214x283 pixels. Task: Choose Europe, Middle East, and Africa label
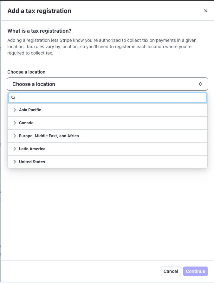click(x=49, y=136)
